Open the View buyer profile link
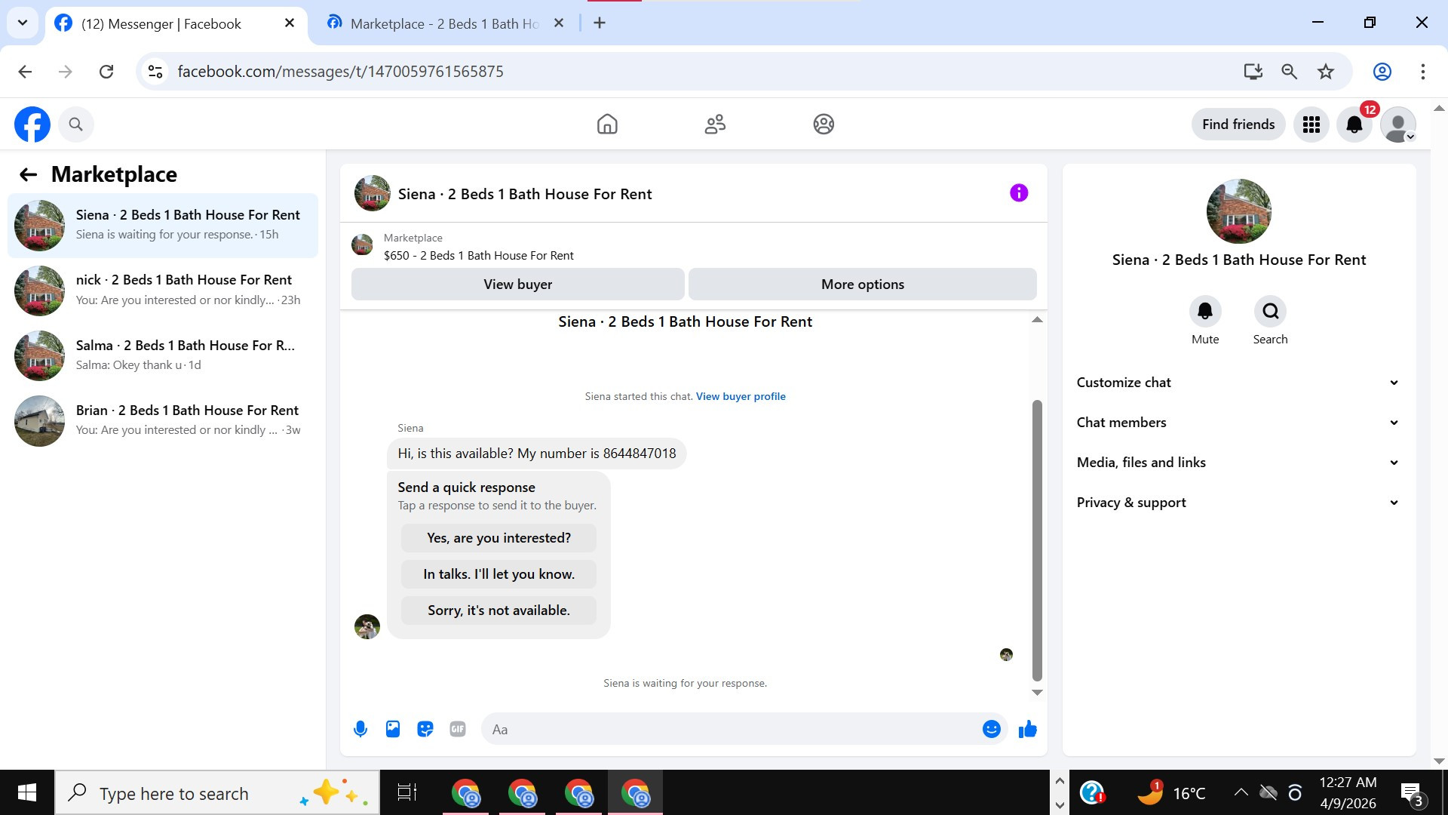The width and height of the screenshot is (1448, 815). [741, 396]
